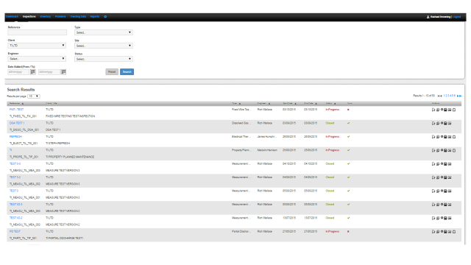This screenshot has height=265, width=471.
Task: Open the Engineer dropdown
Action: point(37,59)
